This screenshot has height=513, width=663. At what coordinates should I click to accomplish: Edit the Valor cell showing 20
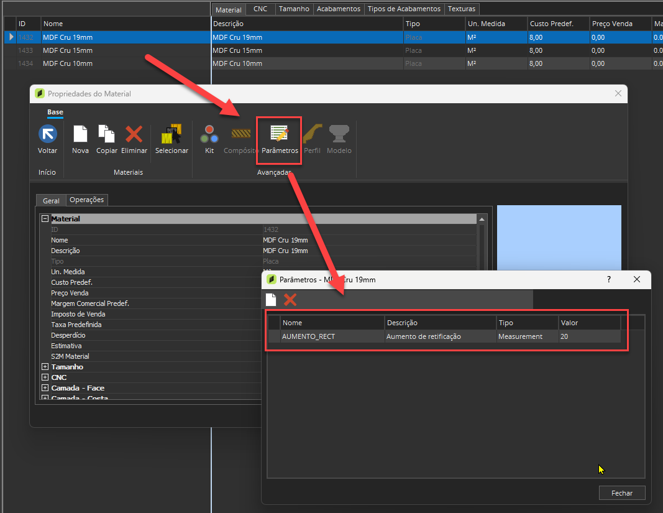pyautogui.click(x=590, y=336)
